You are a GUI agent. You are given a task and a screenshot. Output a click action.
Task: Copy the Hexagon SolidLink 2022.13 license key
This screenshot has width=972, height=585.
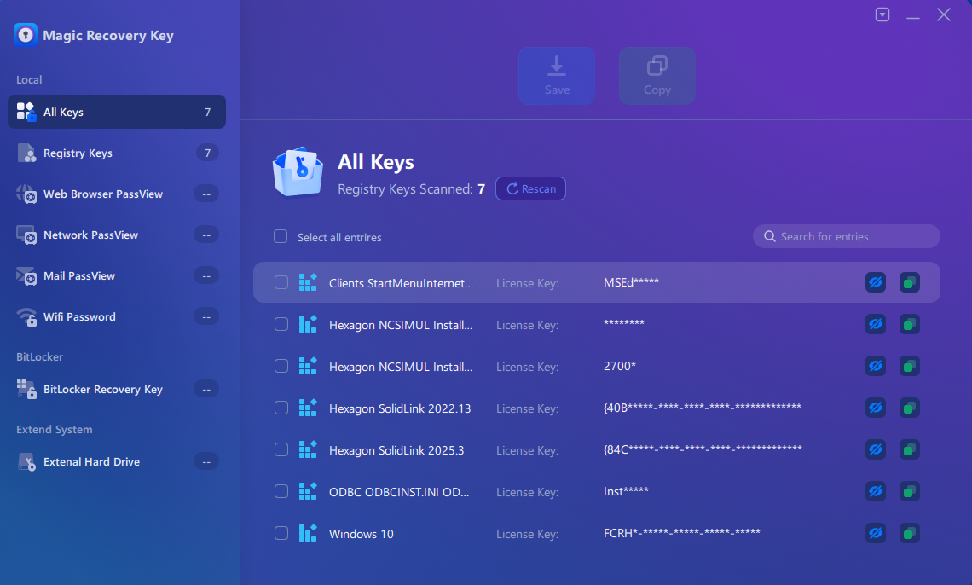click(910, 408)
